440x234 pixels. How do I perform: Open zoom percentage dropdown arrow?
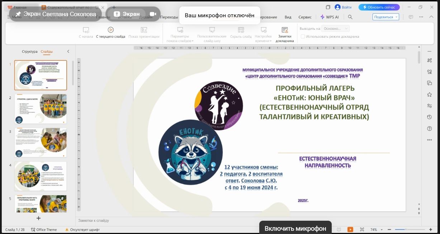(382, 229)
